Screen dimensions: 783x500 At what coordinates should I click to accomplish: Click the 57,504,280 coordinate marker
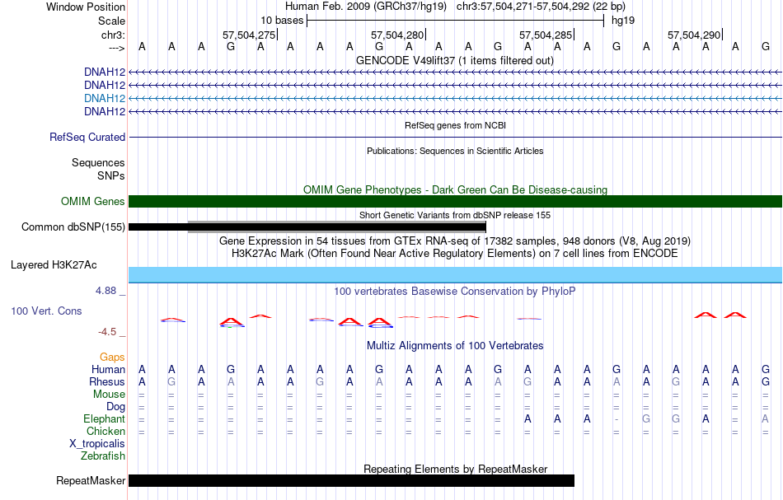pyautogui.click(x=397, y=35)
